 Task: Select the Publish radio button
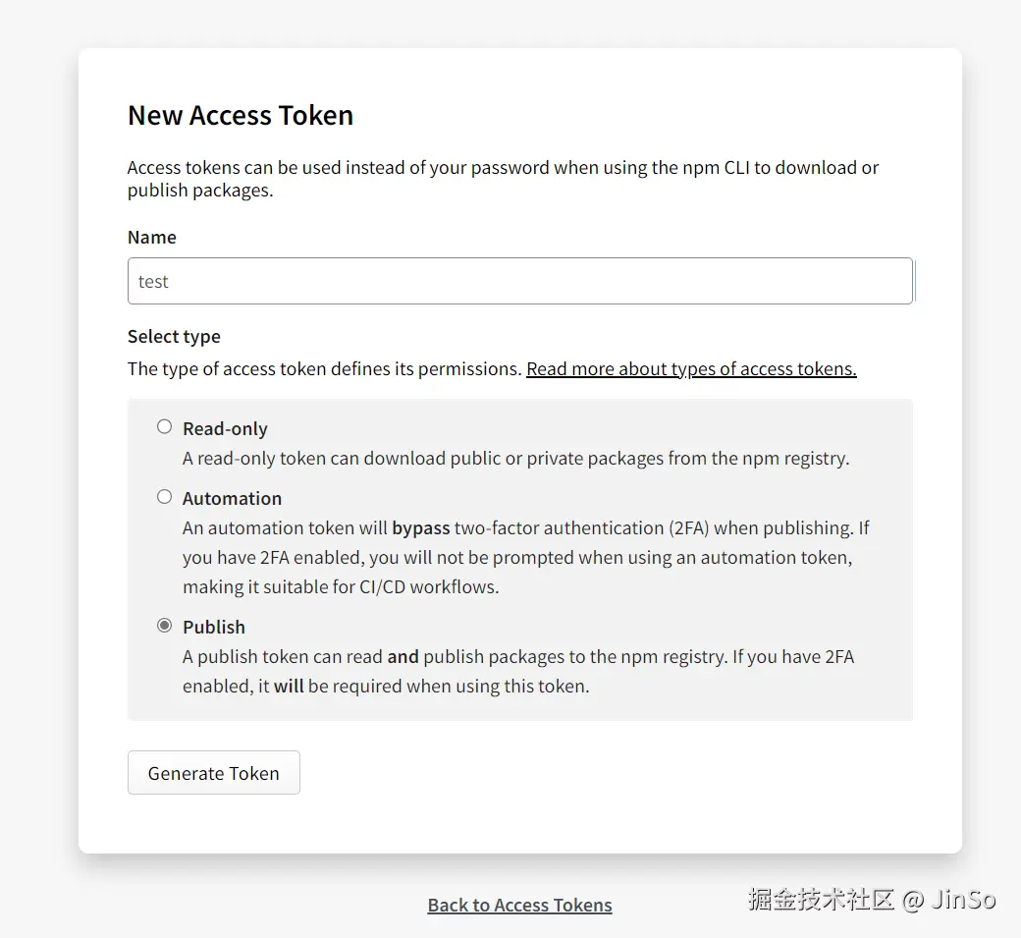point(164,626)
